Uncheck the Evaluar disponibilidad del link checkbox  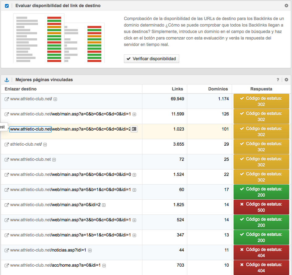[7, 6]
